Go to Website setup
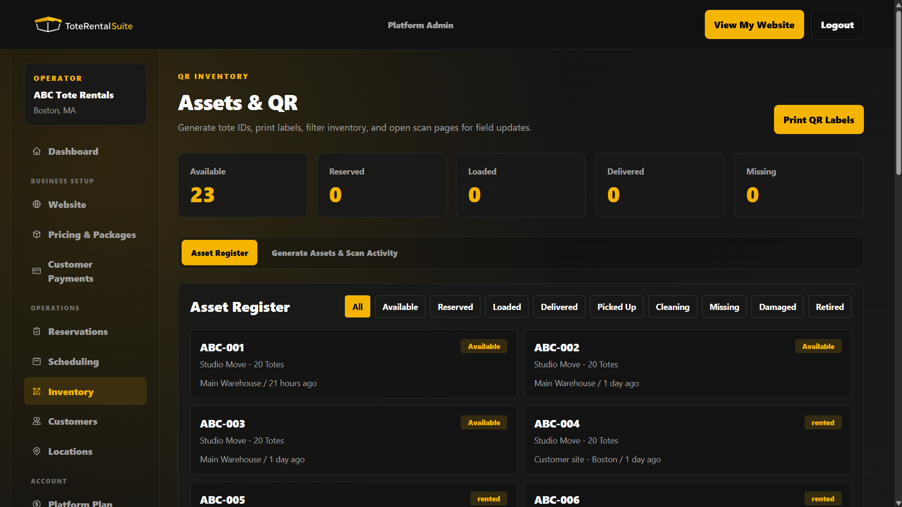 (x=85, y=205)
